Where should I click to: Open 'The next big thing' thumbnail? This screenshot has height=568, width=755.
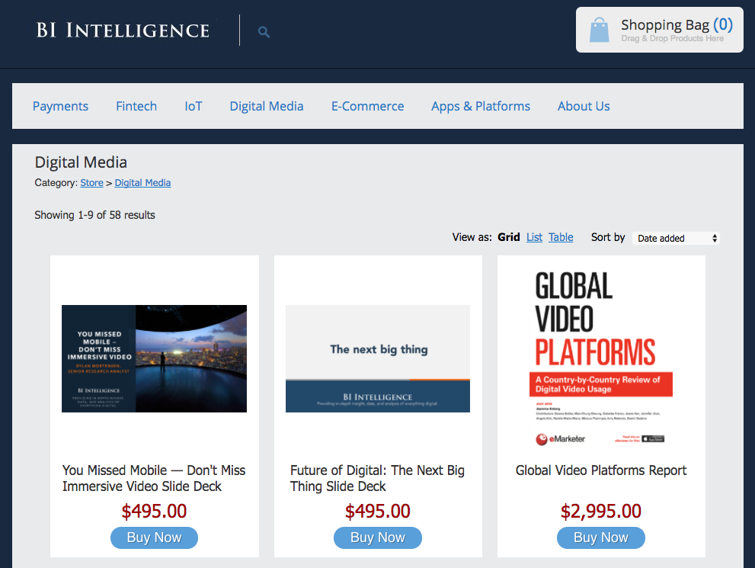coord(378,358)
